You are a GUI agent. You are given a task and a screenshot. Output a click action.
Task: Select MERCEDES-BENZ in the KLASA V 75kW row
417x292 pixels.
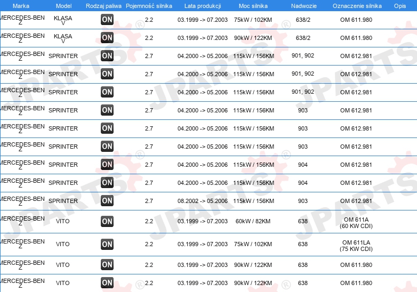tap(22, 20)
